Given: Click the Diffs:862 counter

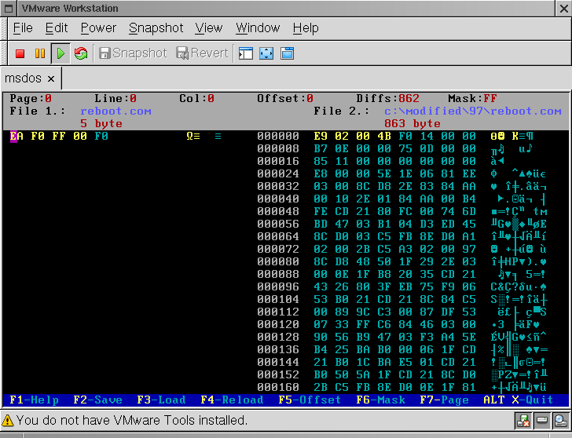Looking at the screenshot, I should coord(388,99).
